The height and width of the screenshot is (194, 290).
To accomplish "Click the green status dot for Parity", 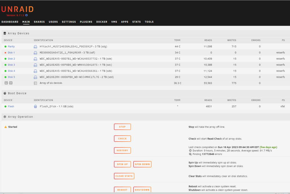I will point(5,47).
